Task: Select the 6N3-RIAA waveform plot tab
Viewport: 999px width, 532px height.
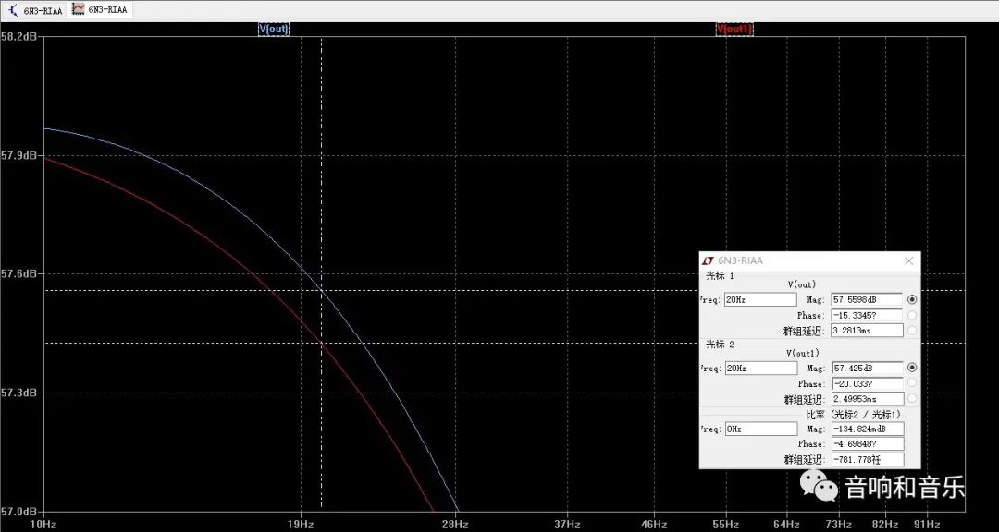Action: (x=101, y=9)
